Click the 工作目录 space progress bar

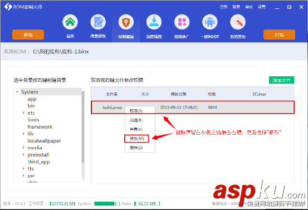point(62,203)
